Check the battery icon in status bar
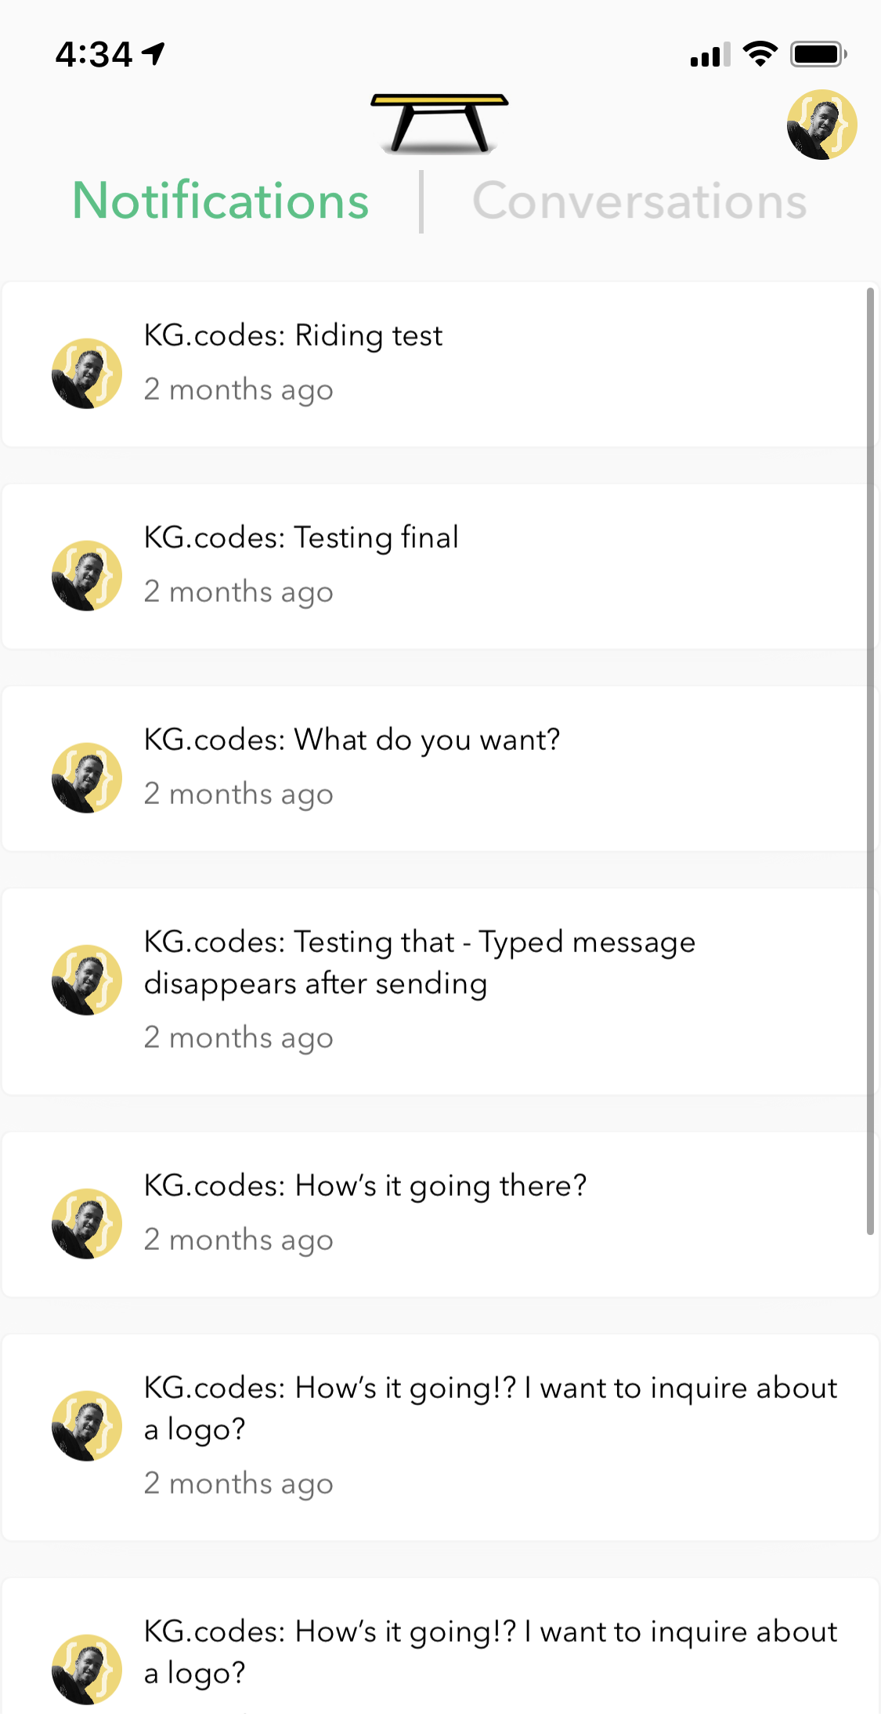Image resolution: width=881 pixels, height=1724 pixels. coord(818,54)
